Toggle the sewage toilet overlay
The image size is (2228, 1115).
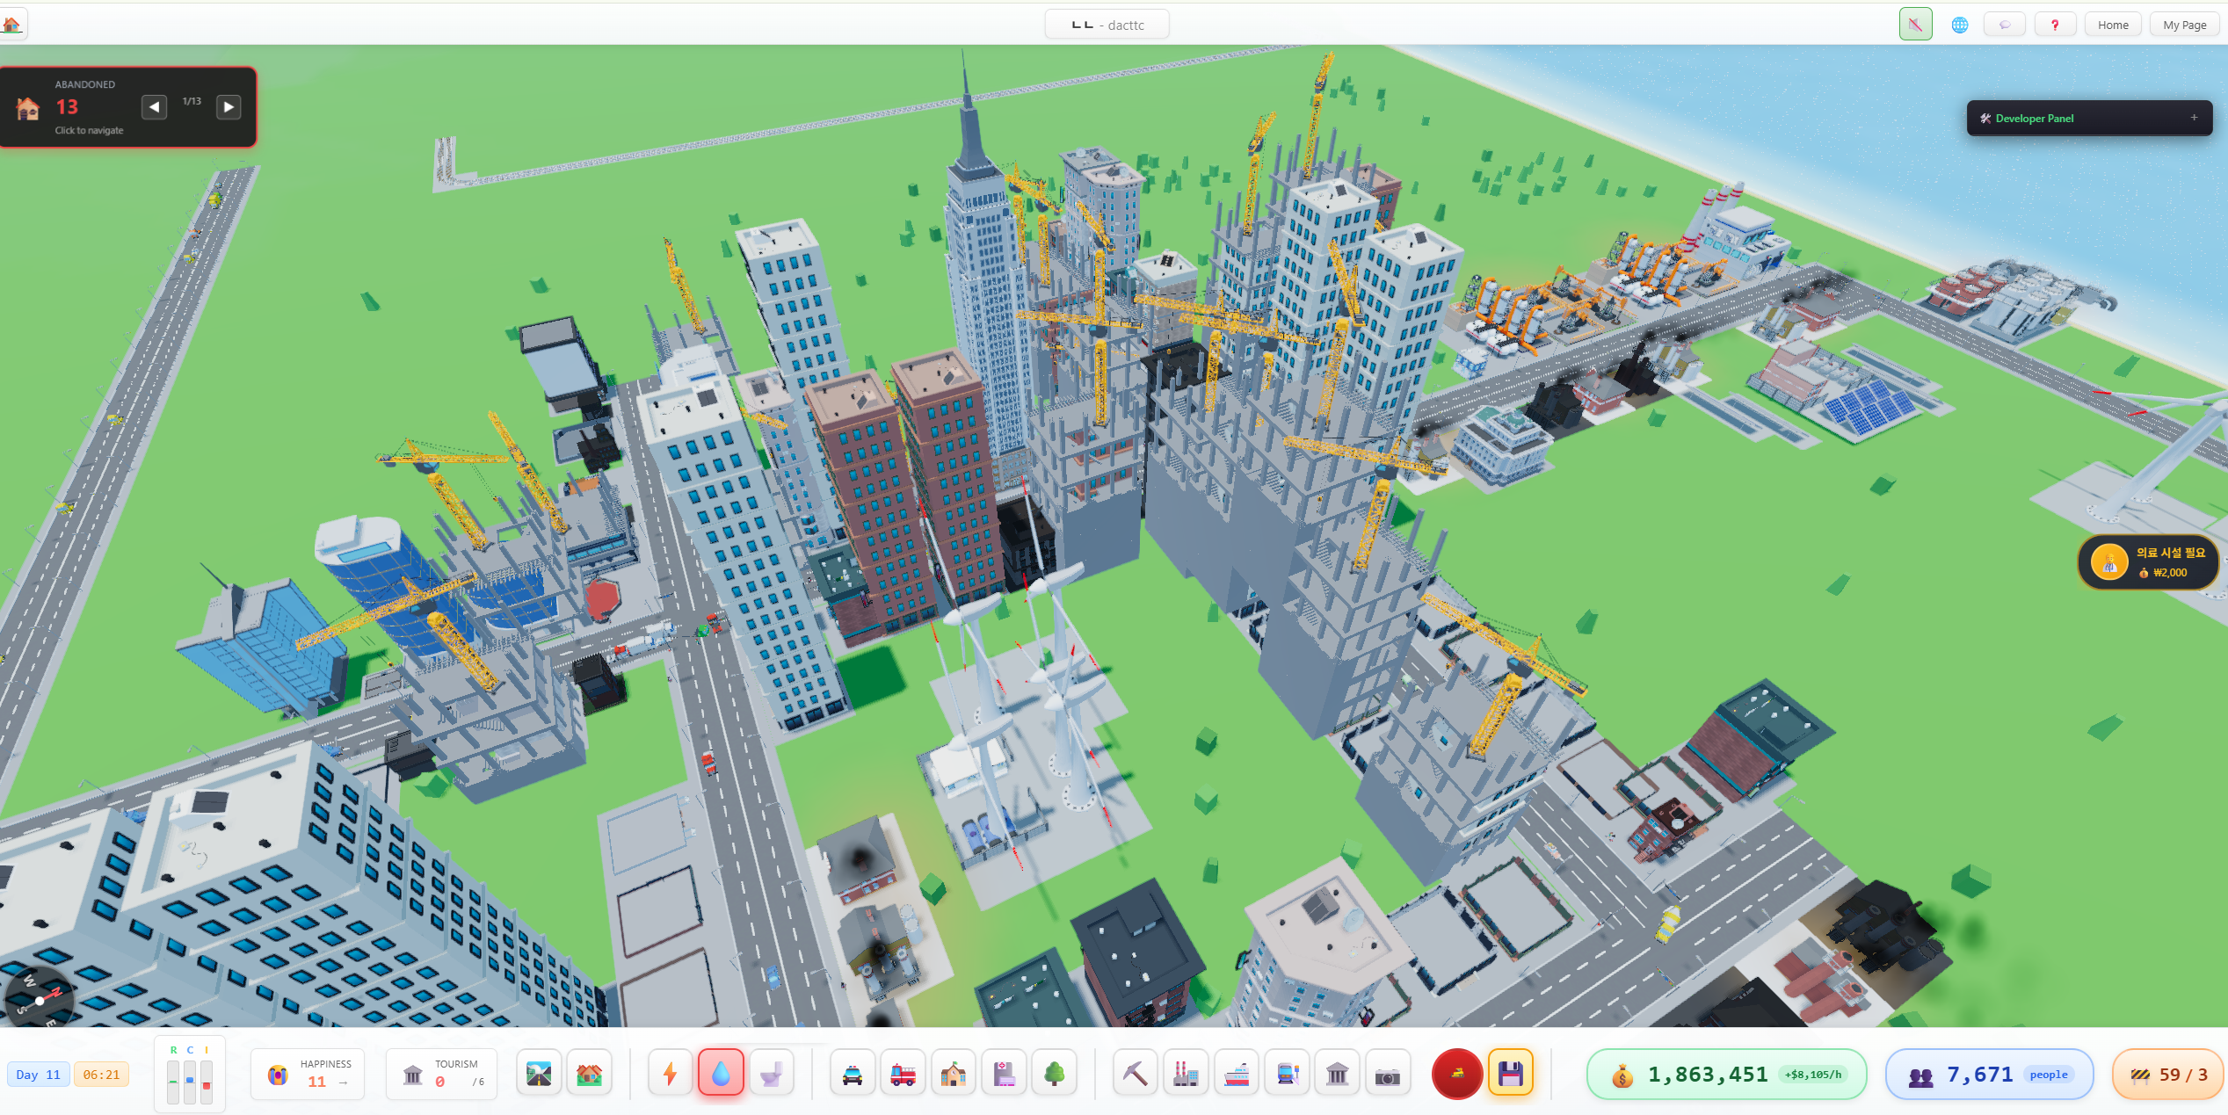coord(771,1074)
